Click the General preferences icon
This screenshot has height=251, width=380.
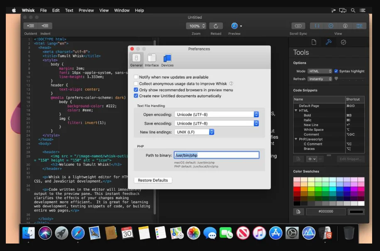[x=136, y=60]
